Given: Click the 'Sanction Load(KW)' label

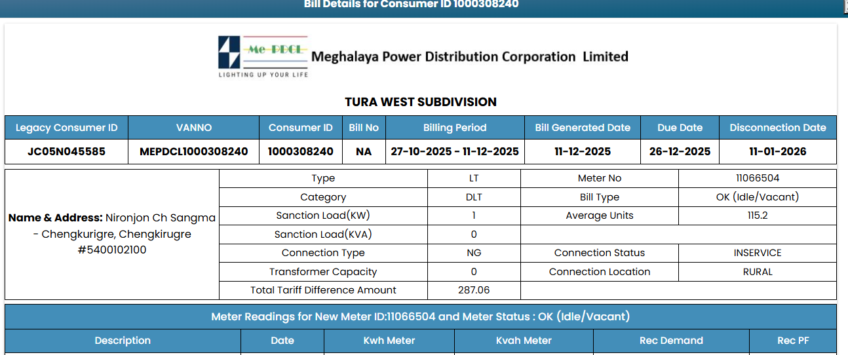Looking at the screenshot, I should click(x=323, y=215).
